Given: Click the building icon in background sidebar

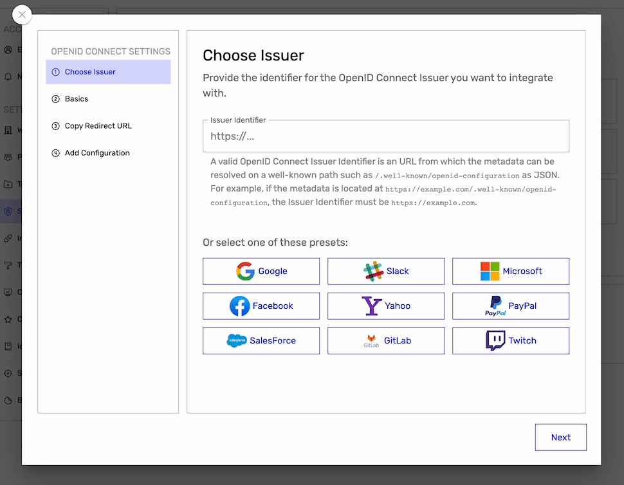Looking at the screenshot, I should tap(8, 130).
